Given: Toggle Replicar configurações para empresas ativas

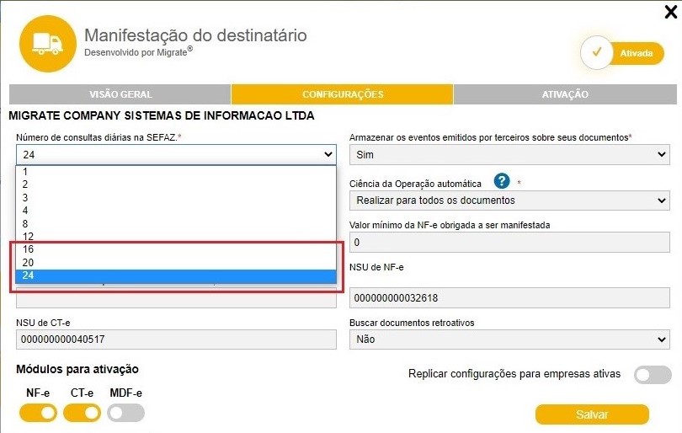Looking at the screenshot, I should 653,375.
